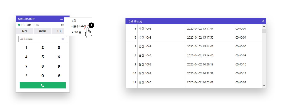Viewport: 284px width, 108px height.
Task: Click the Contact Center title text
Action: tap(26, 19)
